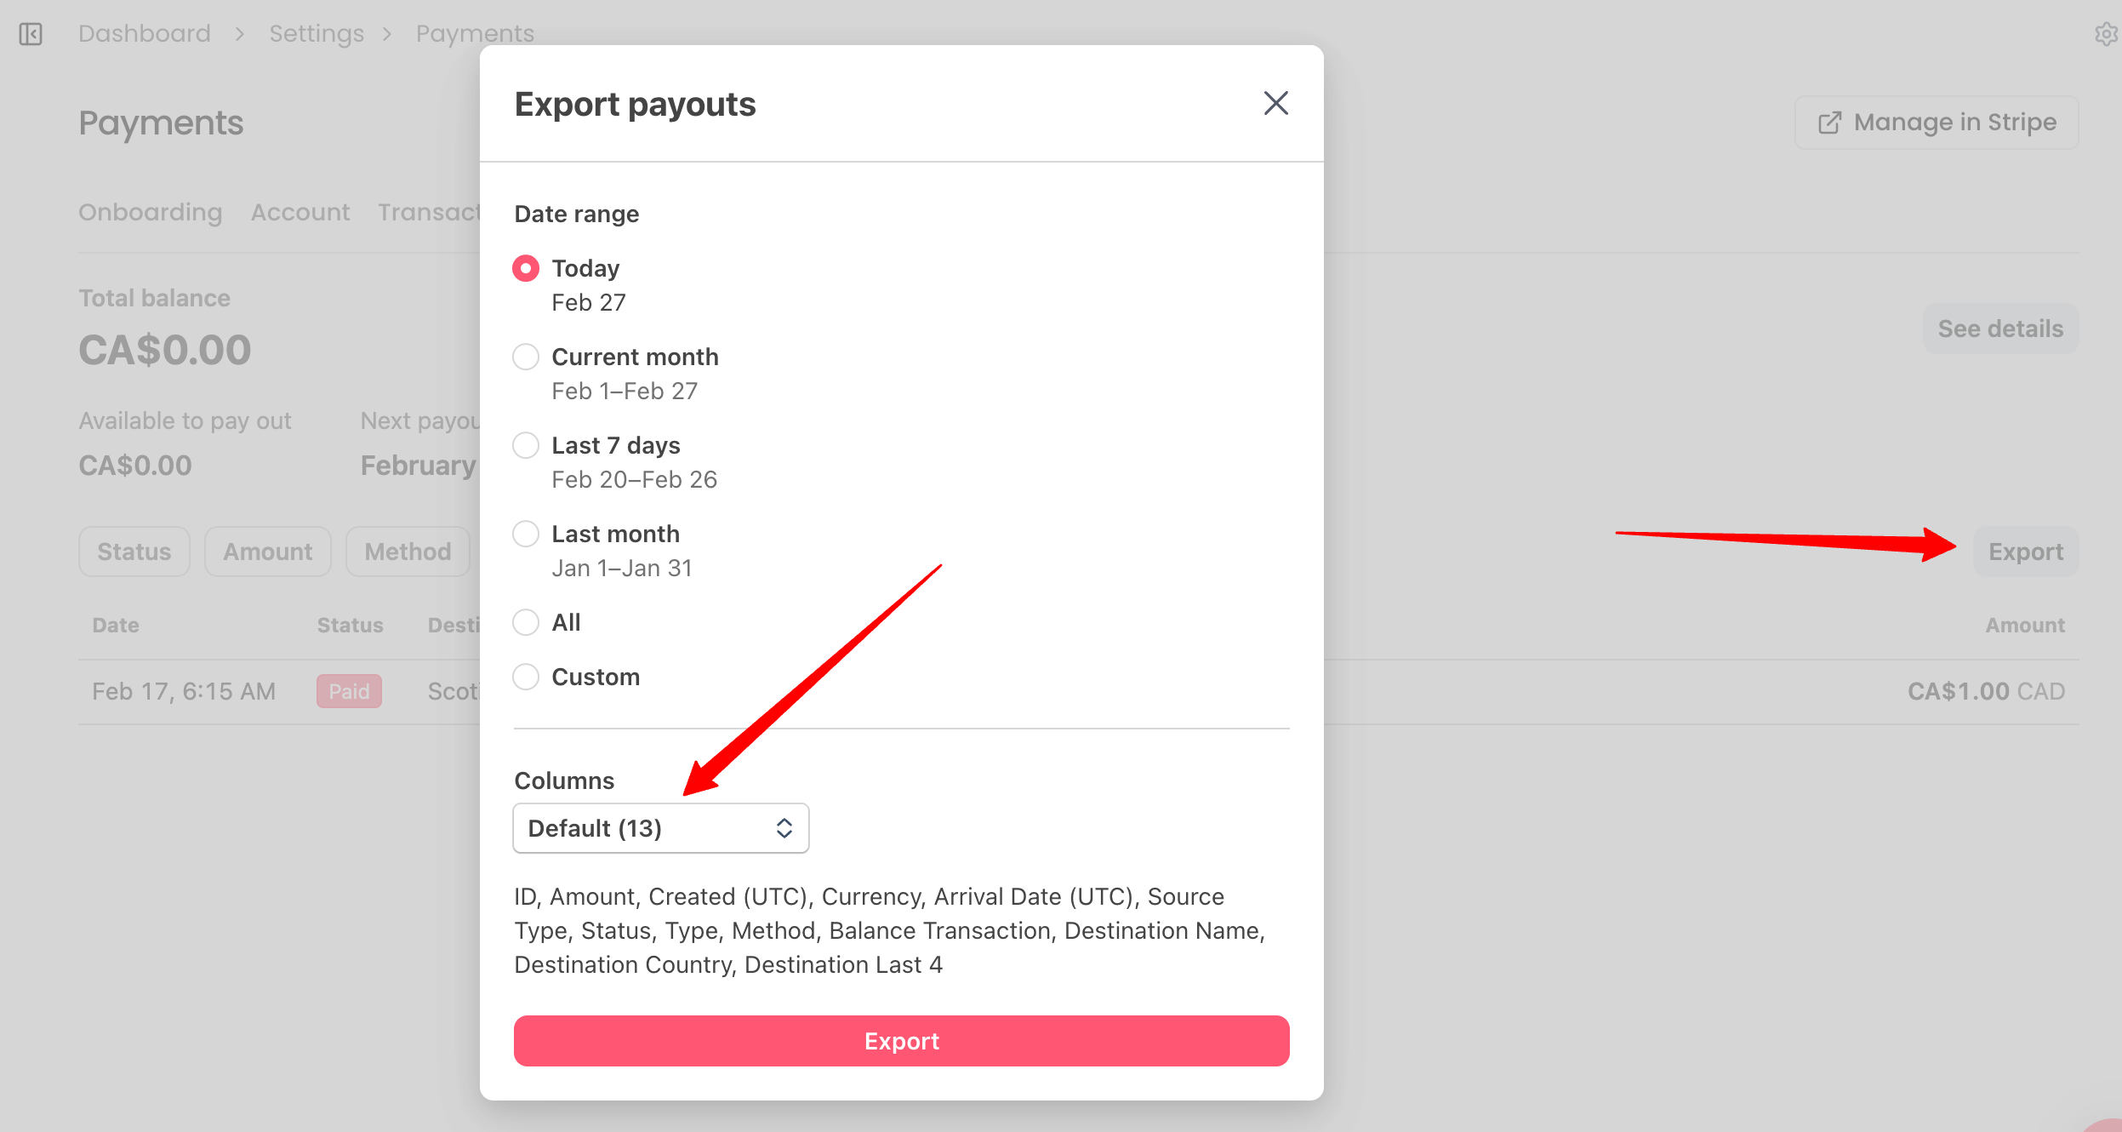
Task: Open the Status filter
Action: tap(134, 552)
